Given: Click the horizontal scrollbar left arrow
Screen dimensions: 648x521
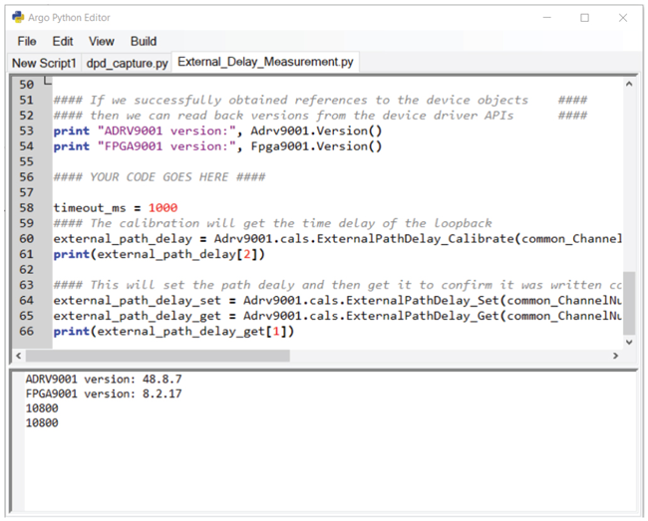Looking at the screenshot, I should [x=18, y=356].
